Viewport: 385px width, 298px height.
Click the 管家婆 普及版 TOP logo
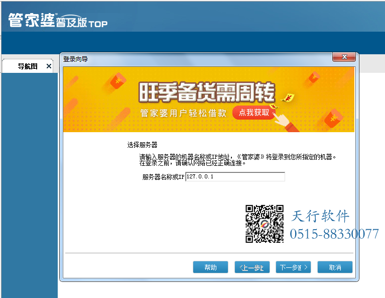tap(58, 20)
